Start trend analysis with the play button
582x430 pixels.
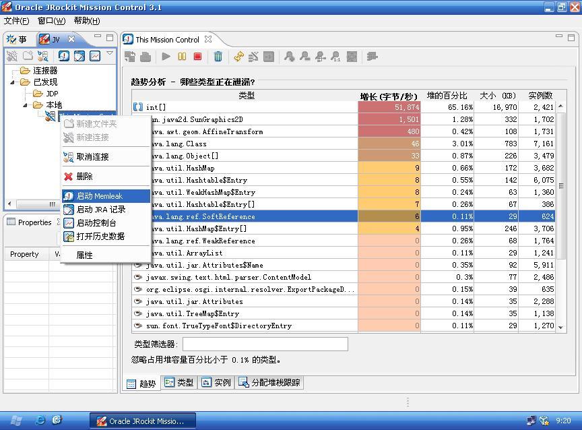click(x=166, y=57)
